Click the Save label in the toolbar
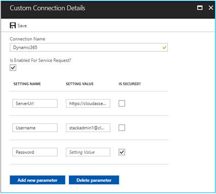Viewport: 216px width, 194px height. point(22,26)
